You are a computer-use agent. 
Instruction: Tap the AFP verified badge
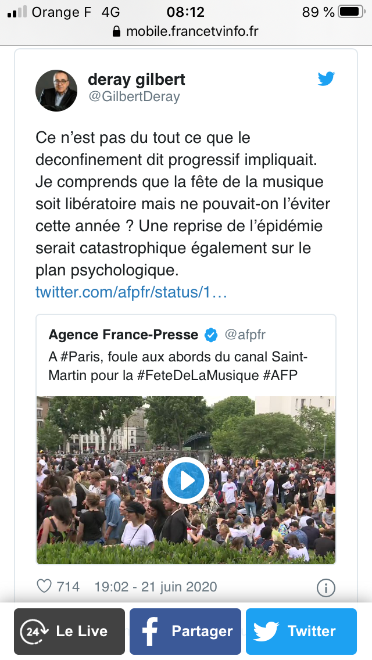(x=211, y=335)
